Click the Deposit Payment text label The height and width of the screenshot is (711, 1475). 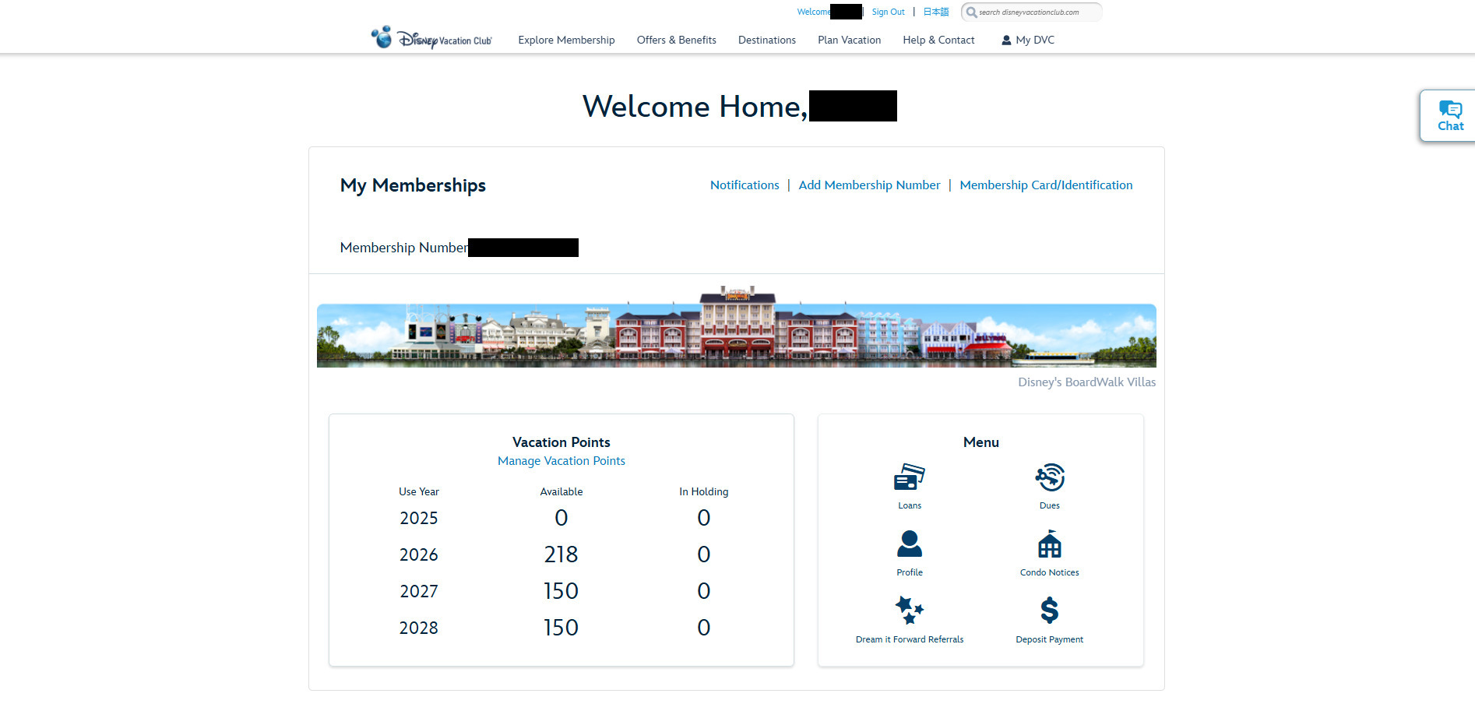point(1049,639)
